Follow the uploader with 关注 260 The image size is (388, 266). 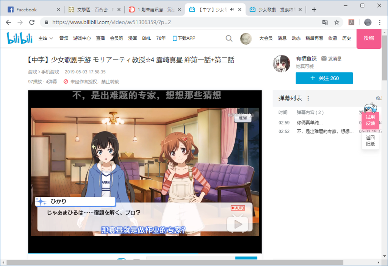[x=324, y=78]
